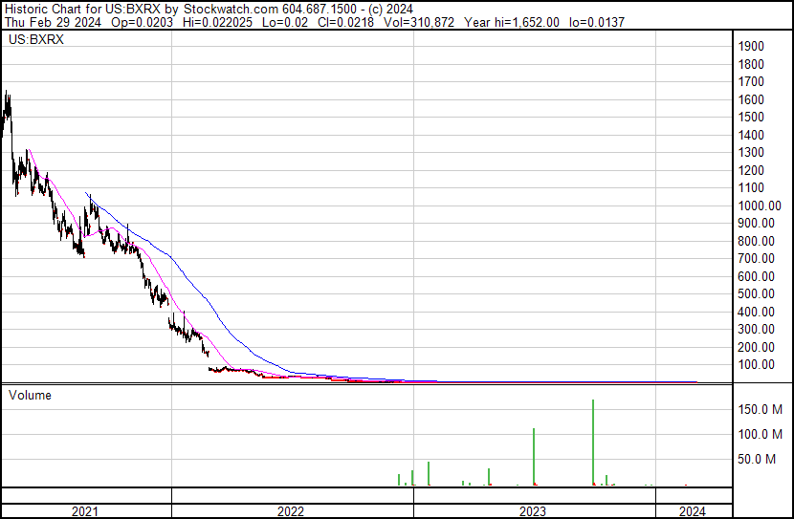Click the tallest green volume bar
This screenshot has width=794, height=519.
pyautogui.click(x=593, y=440)
